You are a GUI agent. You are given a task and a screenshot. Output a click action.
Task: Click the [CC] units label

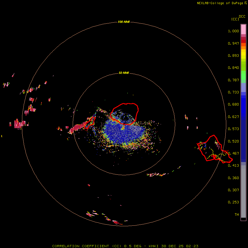235,19
